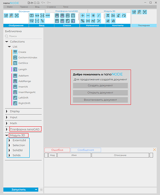
Task: Open the Запустить dropdown arrow
Action: [x=36, y=190]
